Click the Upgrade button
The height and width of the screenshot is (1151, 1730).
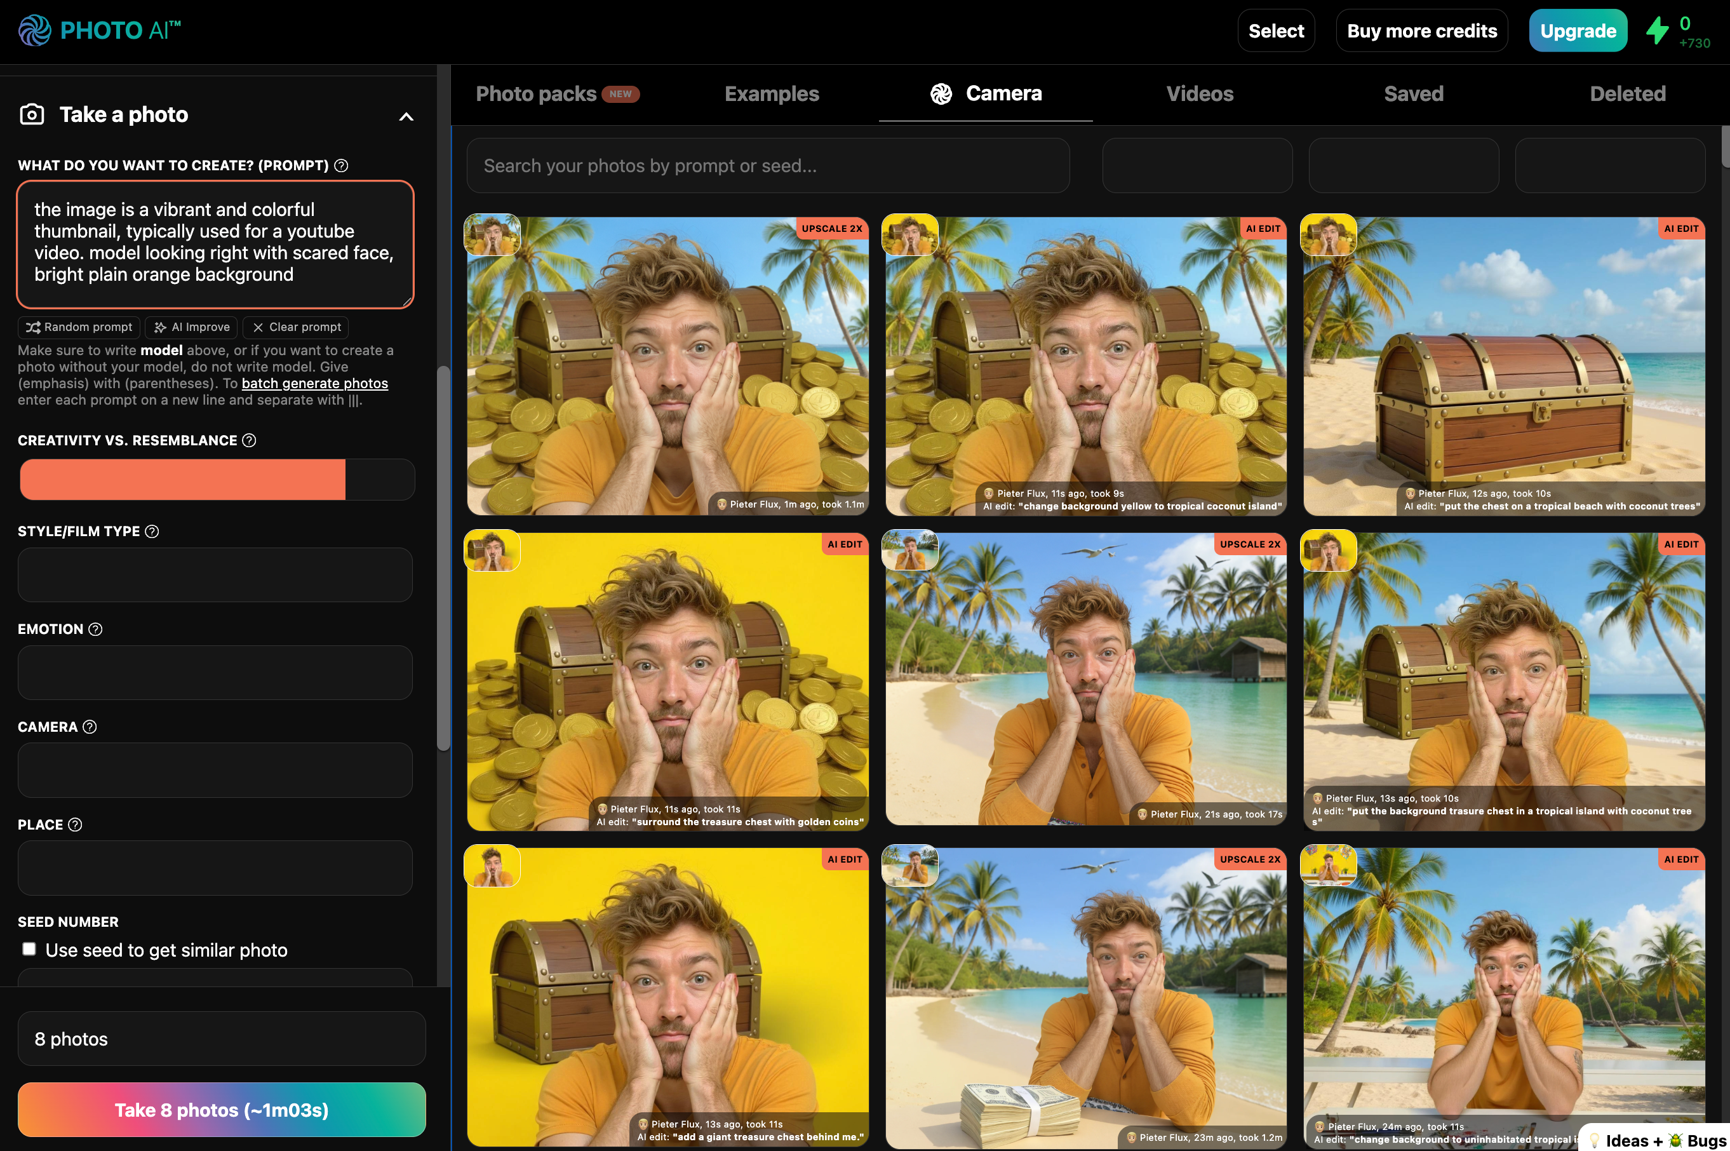click(x=1578, y=31)
